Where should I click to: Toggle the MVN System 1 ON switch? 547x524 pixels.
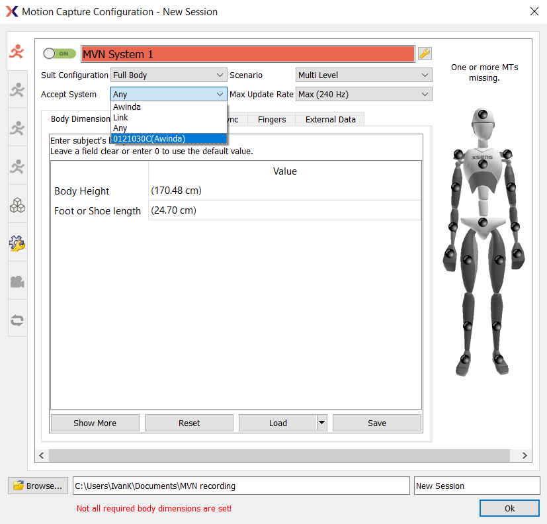point(60,54)
